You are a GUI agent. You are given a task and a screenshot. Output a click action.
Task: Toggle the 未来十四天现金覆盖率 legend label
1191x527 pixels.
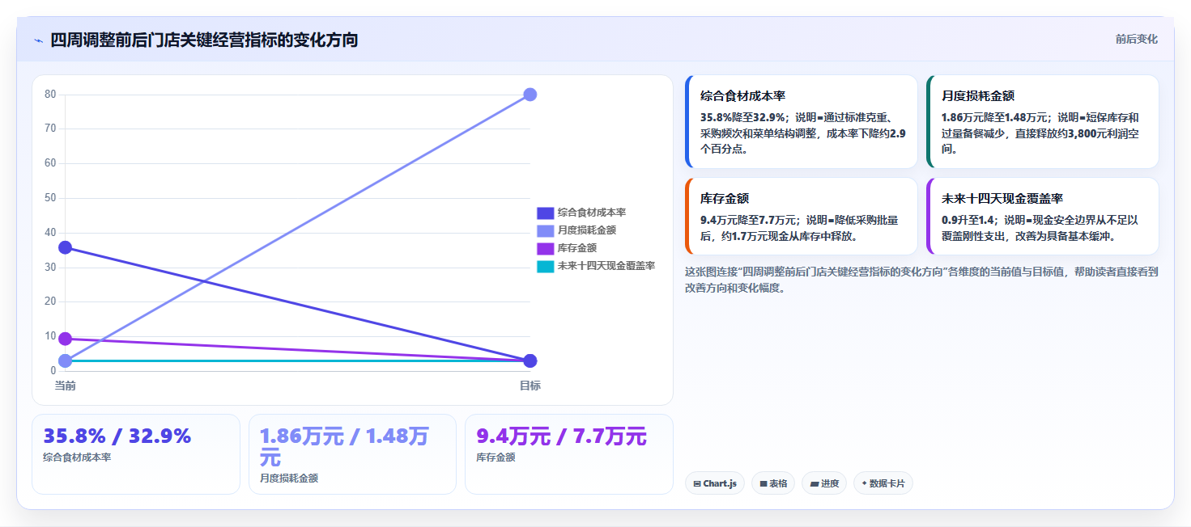606,266
